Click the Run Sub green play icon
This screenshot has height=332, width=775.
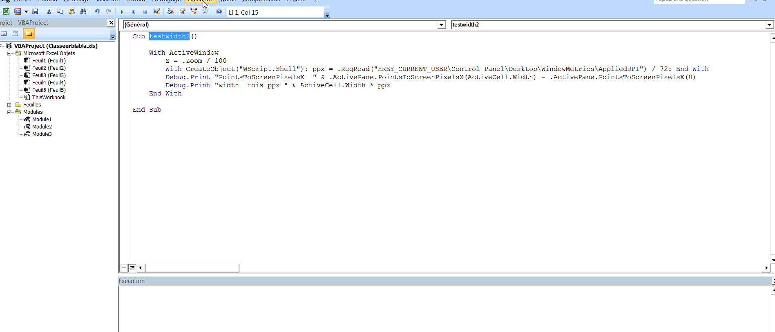click(122, 12)
